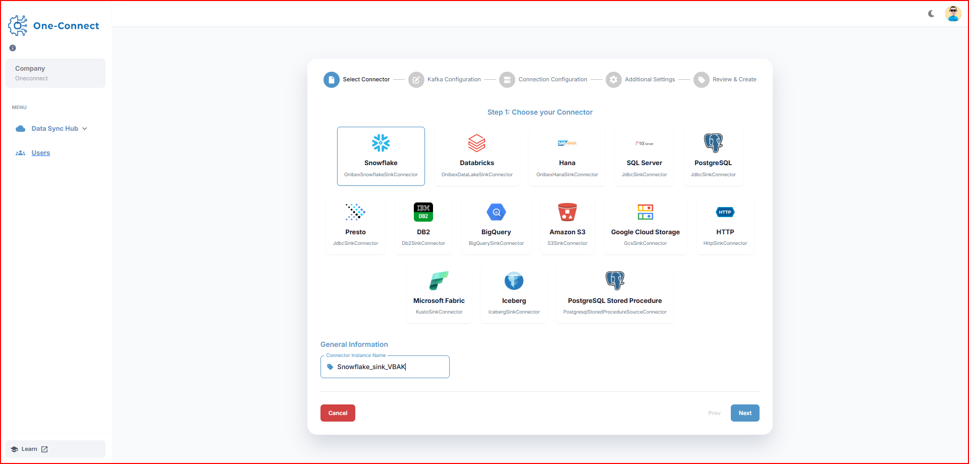This screenshot has height=464, width=969.
Task: Pick the Google Cloud Storage icon
Action: pyautogui.click(x=645, y=212)
